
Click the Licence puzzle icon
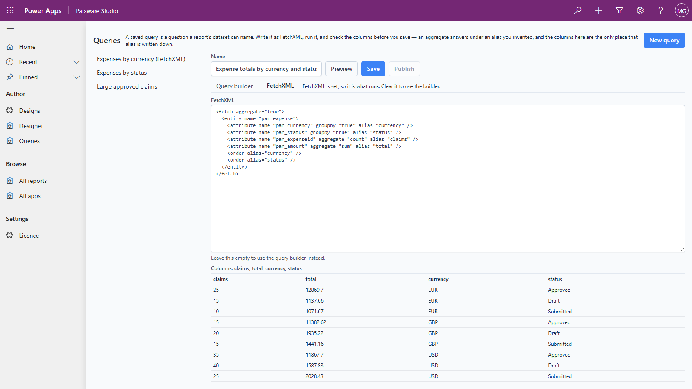(10, 236)
